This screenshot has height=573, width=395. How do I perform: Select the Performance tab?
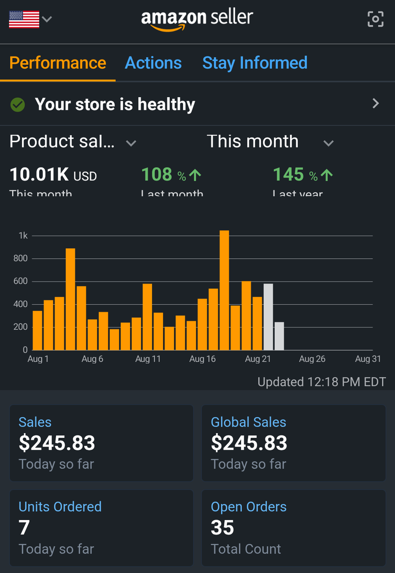coord(58,63)
